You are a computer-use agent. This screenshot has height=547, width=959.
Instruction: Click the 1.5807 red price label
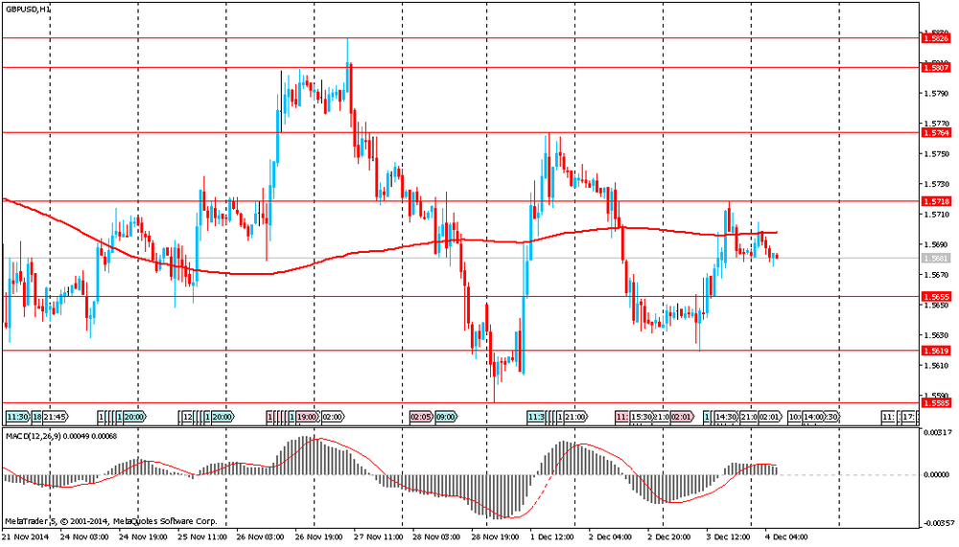point(934,68)
